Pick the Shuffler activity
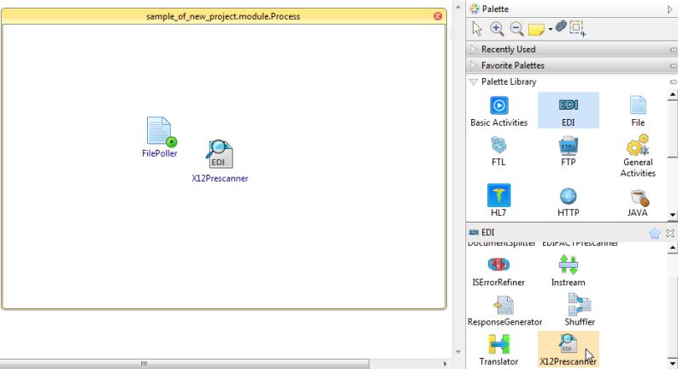 580,310
